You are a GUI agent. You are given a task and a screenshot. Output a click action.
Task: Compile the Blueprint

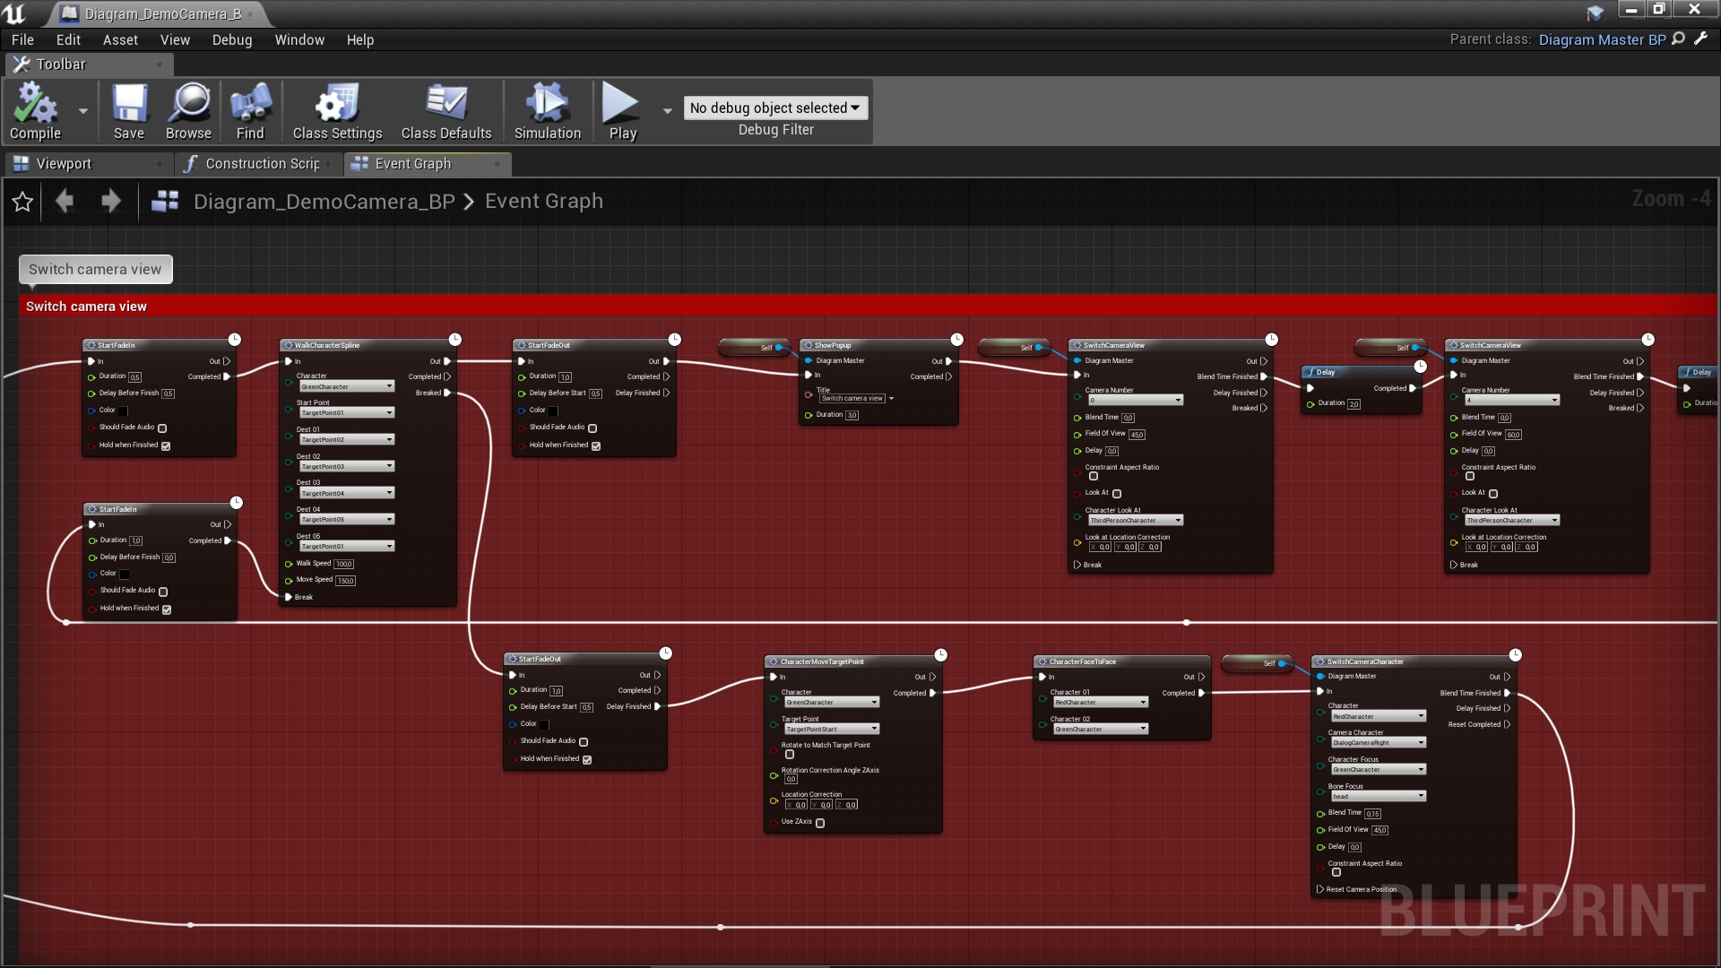pos(34,109)
